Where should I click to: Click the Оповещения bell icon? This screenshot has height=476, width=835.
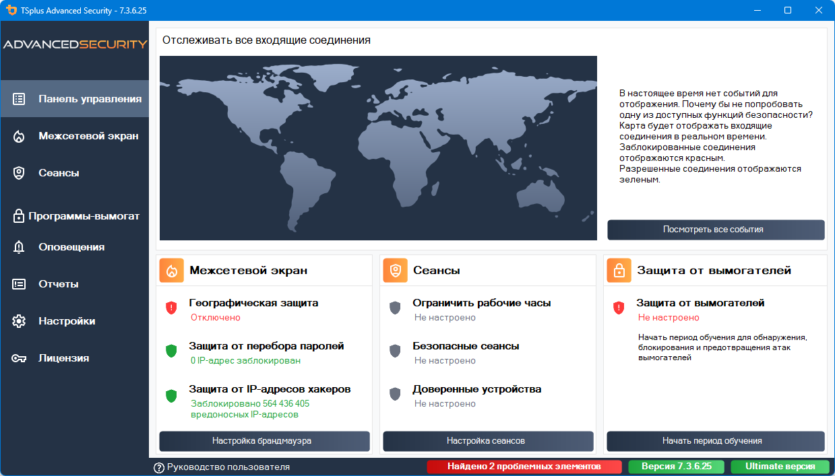pos(19,247)
